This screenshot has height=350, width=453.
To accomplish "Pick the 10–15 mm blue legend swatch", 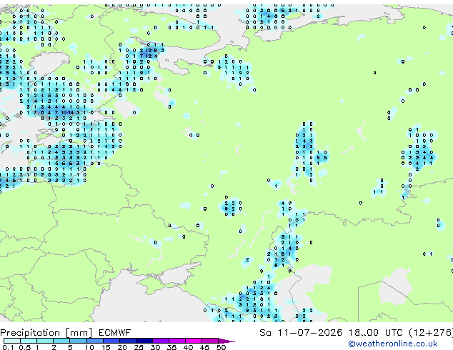I will point(94,341).
